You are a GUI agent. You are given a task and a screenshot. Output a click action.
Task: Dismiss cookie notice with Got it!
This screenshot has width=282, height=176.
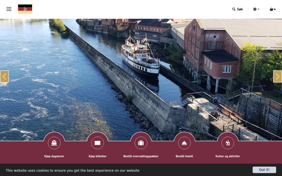pos(264,170)
